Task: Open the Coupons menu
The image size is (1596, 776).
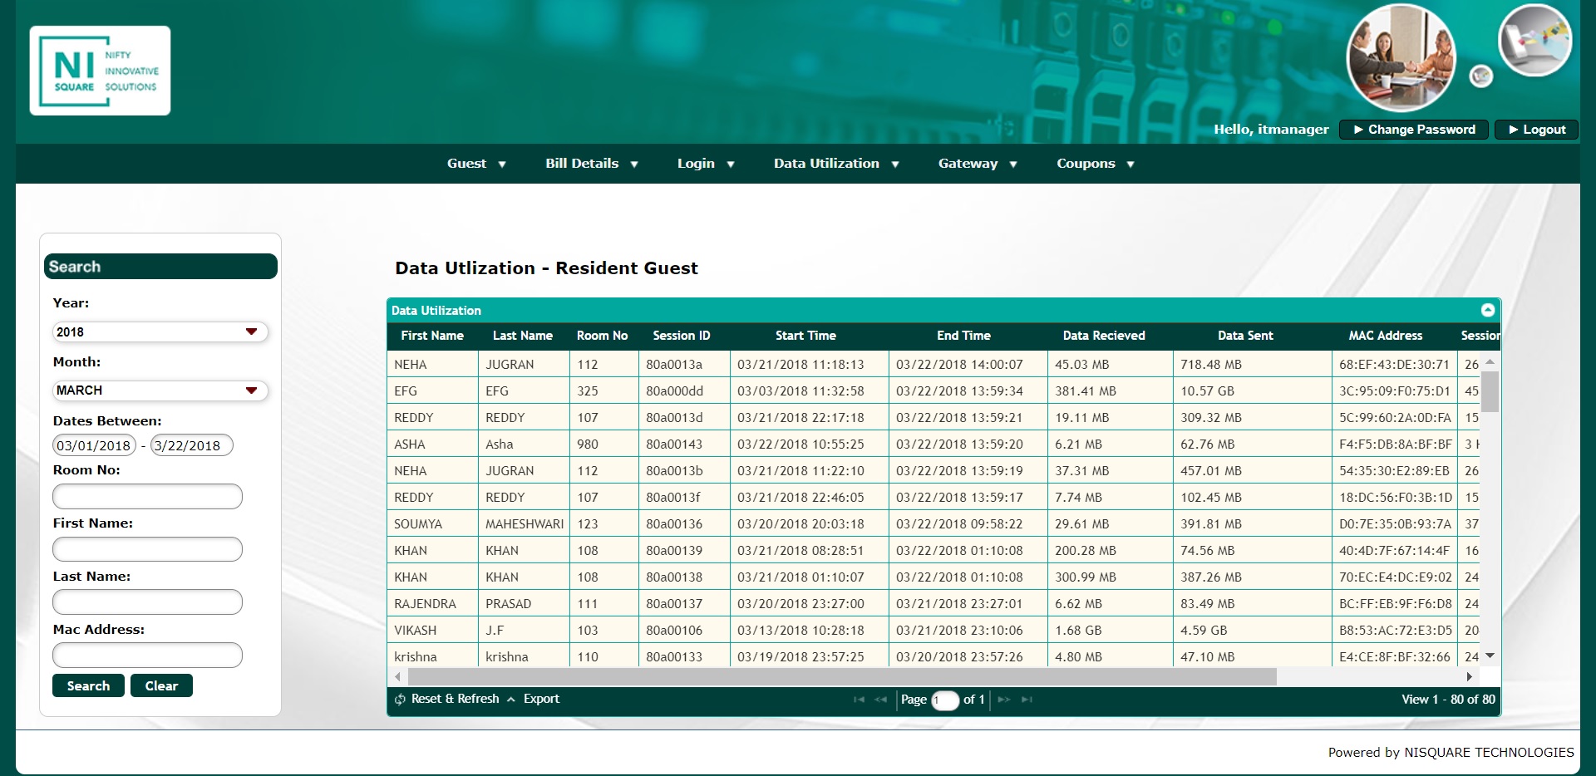Action: point(1095,164)
